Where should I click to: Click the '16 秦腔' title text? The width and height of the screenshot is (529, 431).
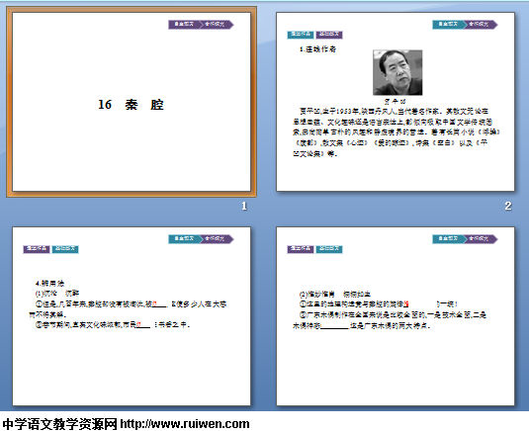[131, 105]
